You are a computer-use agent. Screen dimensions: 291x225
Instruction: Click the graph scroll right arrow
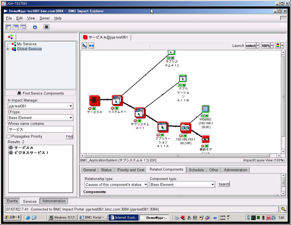(279, 156)
